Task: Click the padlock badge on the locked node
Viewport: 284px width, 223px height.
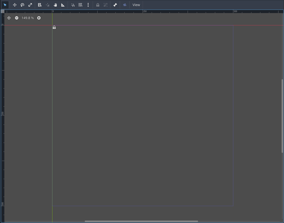Action: tap(54, 27)
